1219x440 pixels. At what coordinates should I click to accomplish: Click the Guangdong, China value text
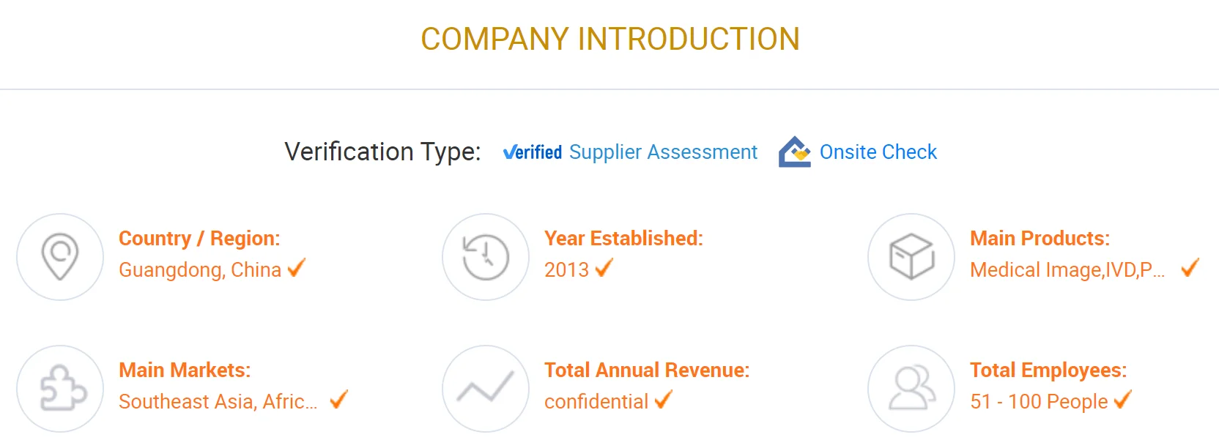[x=199, y=270]
